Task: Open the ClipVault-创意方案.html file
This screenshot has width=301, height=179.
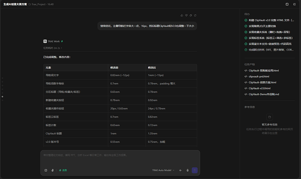Action: (x=263, y=82)
